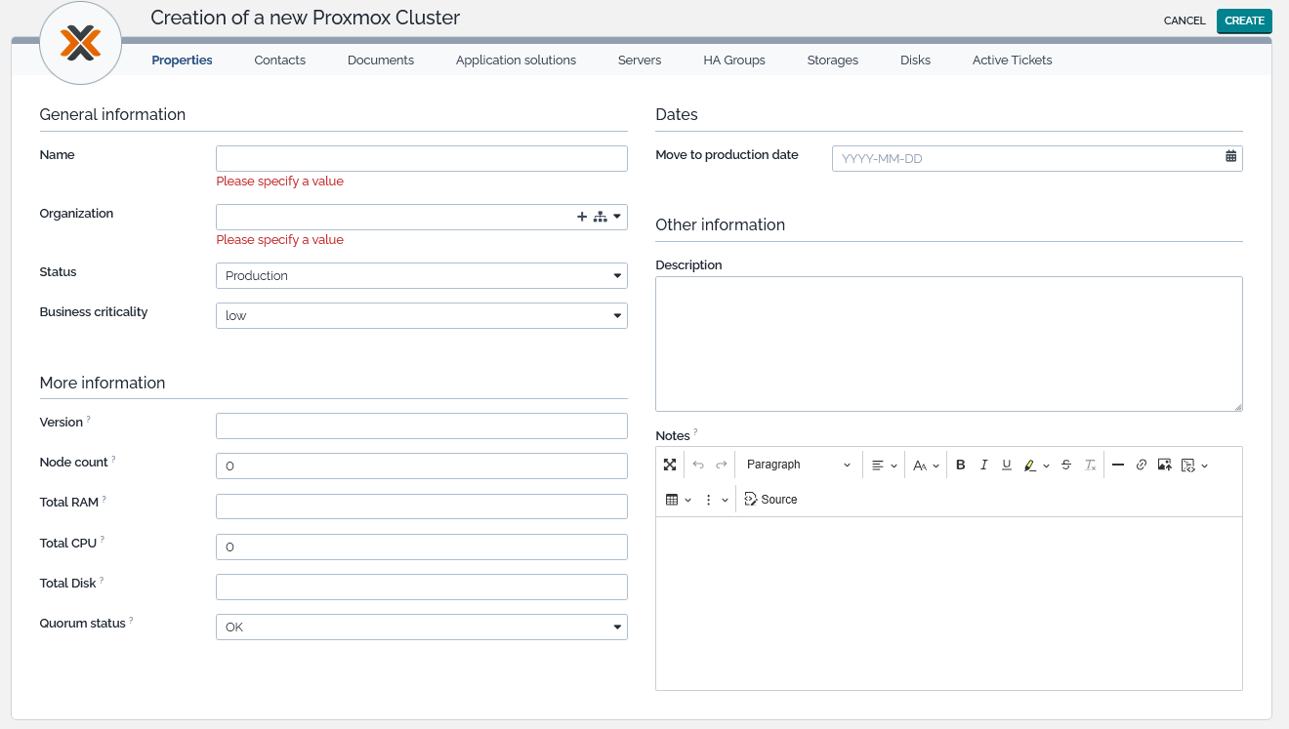Open the organization hierarchy tree icon

600,217
